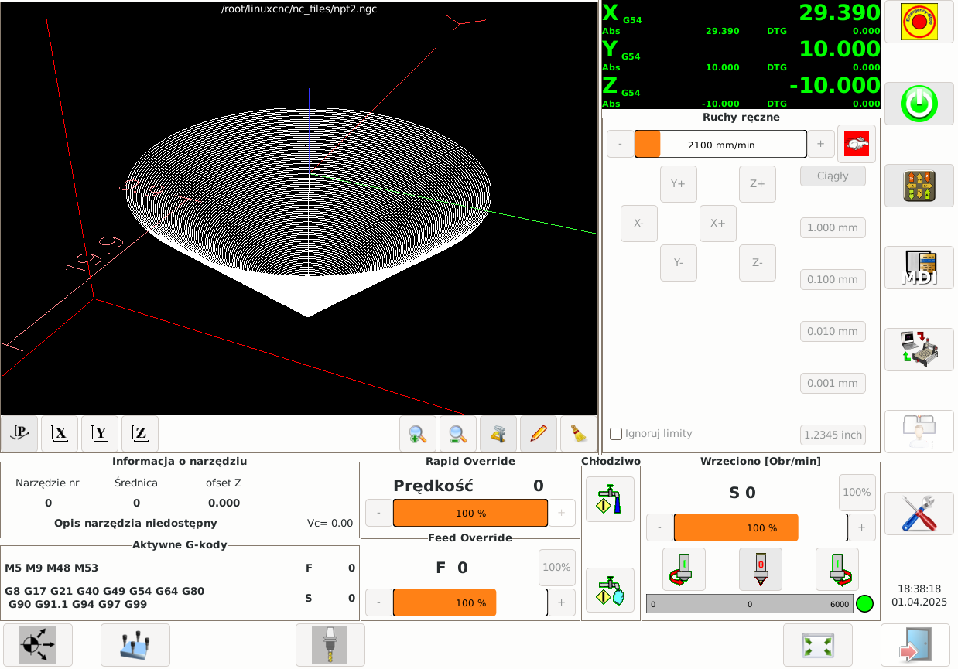Jog with the X+ button
The width and height of the screenshot is (958, 669).
click(718, 224)
